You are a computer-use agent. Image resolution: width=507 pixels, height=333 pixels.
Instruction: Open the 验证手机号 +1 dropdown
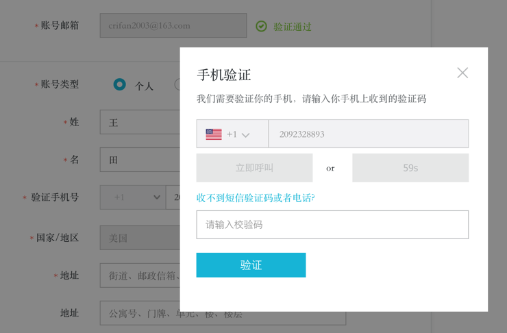pyautogui.click(x=132, y=197)
